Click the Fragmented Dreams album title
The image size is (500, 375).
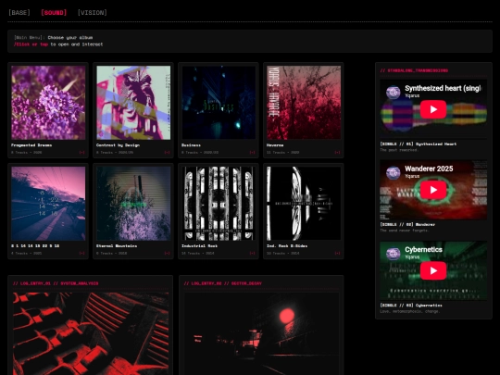tap(31, 145)
